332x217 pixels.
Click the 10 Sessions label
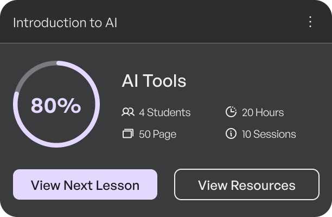(269, 134)
